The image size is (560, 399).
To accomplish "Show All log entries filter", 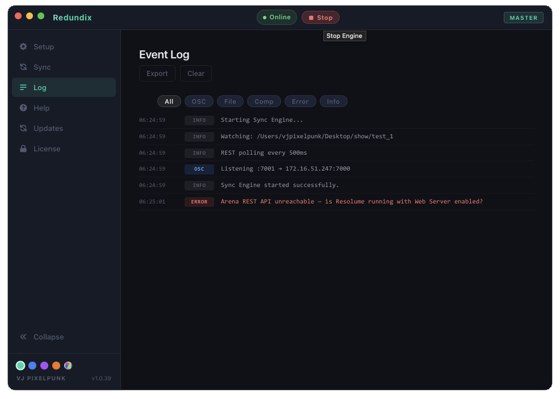I will (169, 101).
